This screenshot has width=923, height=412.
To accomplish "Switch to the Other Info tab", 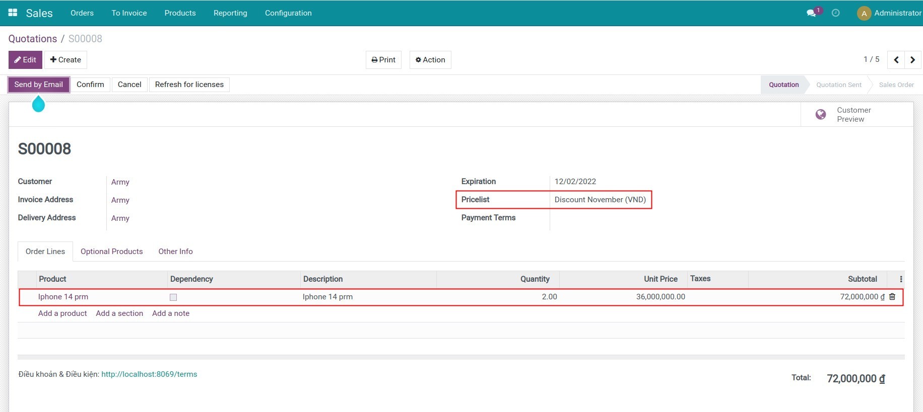I will (x=175, y=252).
